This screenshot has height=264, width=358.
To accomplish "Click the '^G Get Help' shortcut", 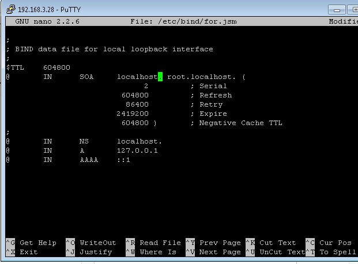I will pos(31,243).
